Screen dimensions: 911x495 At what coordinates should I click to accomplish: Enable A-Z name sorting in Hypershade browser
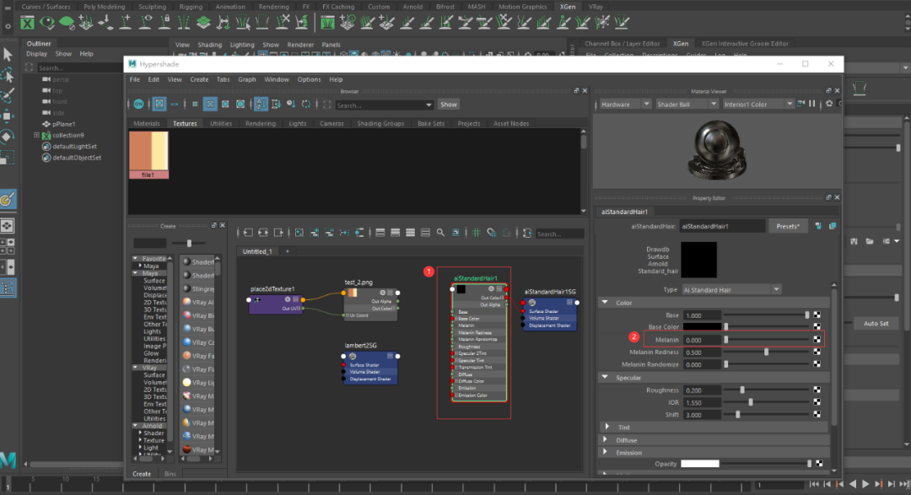click(x=261, y=105)
